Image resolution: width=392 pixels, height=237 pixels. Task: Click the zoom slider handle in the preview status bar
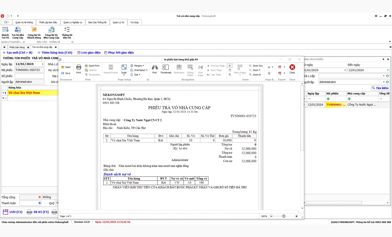coord(284,216)
